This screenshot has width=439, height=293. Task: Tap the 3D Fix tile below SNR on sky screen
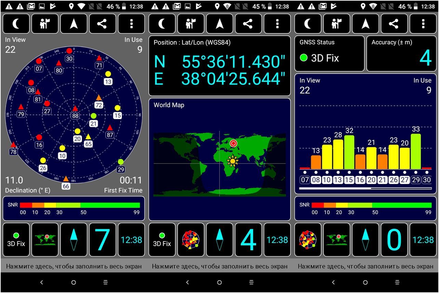[x=16, y=240]
